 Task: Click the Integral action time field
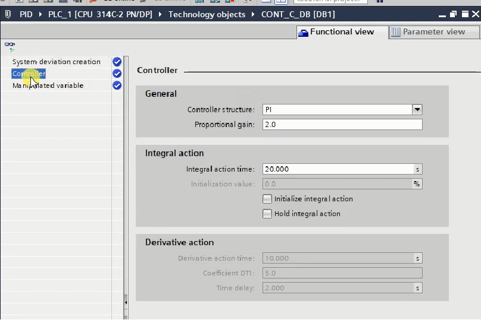click(x=338, y=169)
